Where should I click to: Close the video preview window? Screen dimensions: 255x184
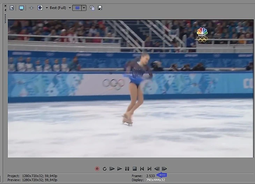pyautogui.click(x=5, y=6)
